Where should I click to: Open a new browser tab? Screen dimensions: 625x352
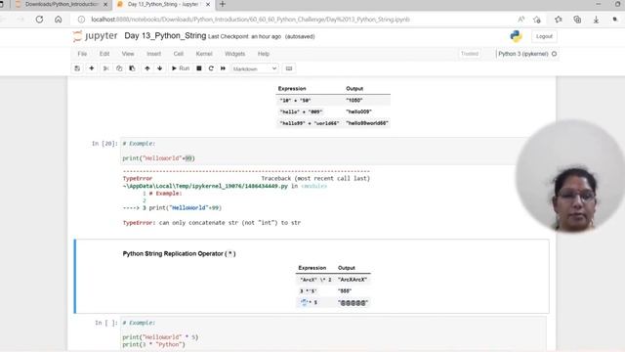pos(223,4)
